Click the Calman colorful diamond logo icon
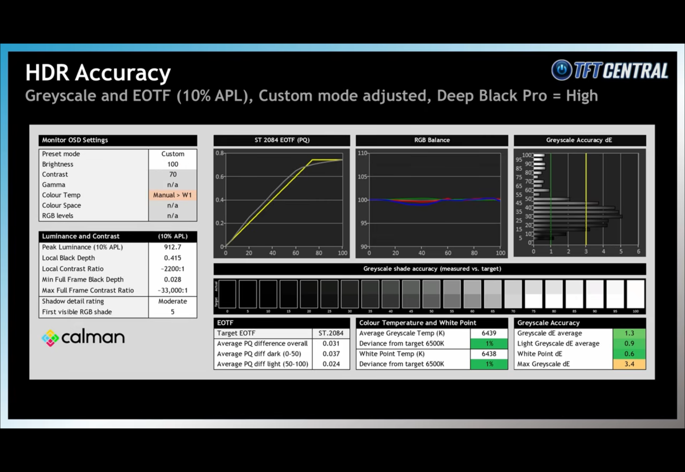Image resolution: width=685 pixels, height=472 pixels. pyautogui.click(x=50, y=338)
